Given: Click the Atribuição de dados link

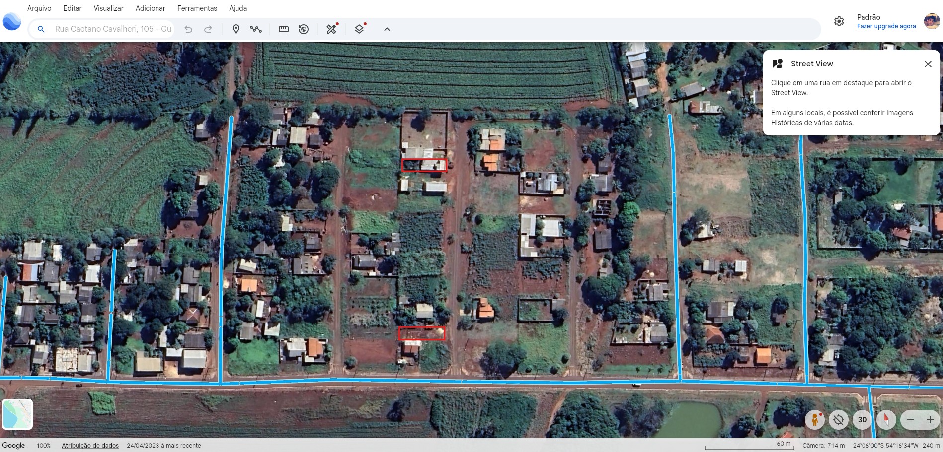Looking at the screenshot, I should point(90,445).
